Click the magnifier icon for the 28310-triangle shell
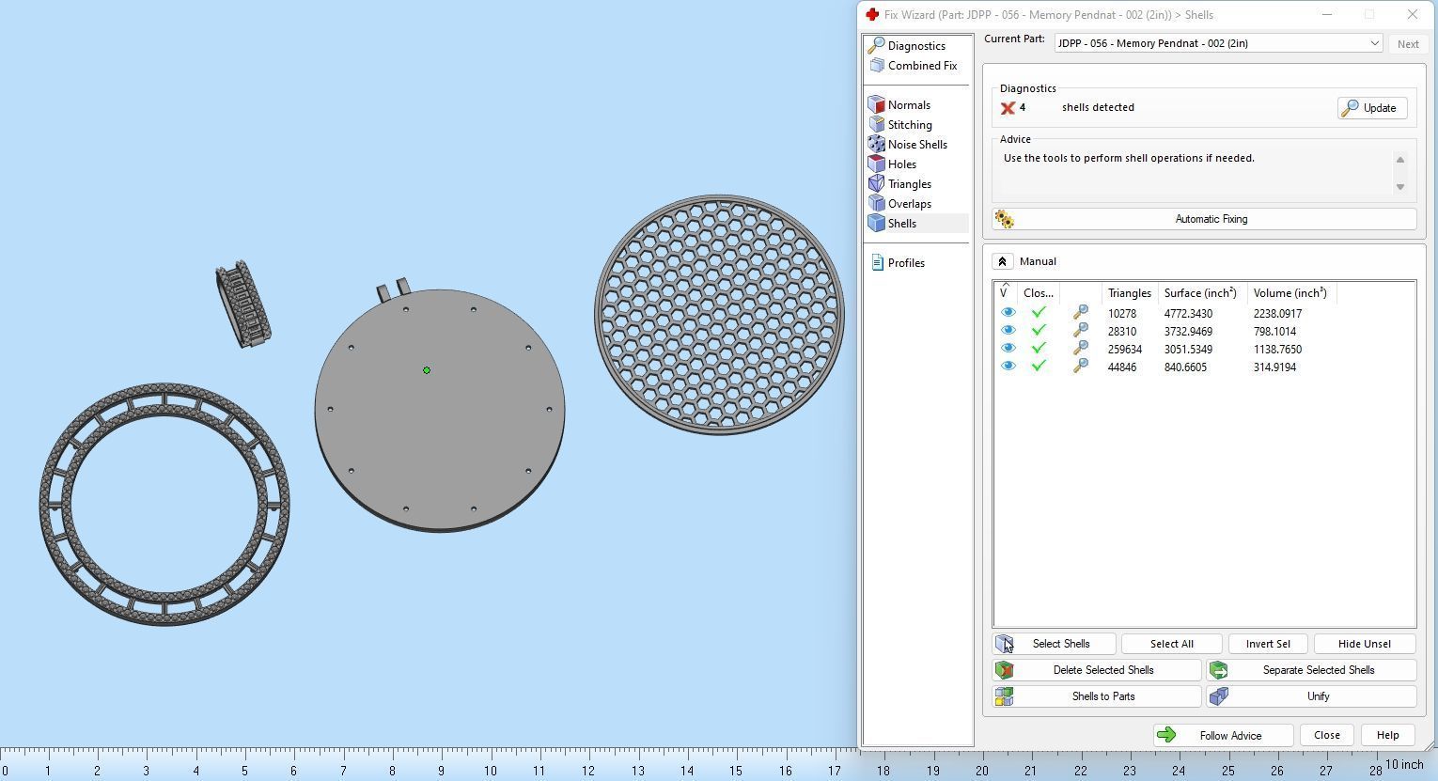The image size is (1438, 781). 1081,331
